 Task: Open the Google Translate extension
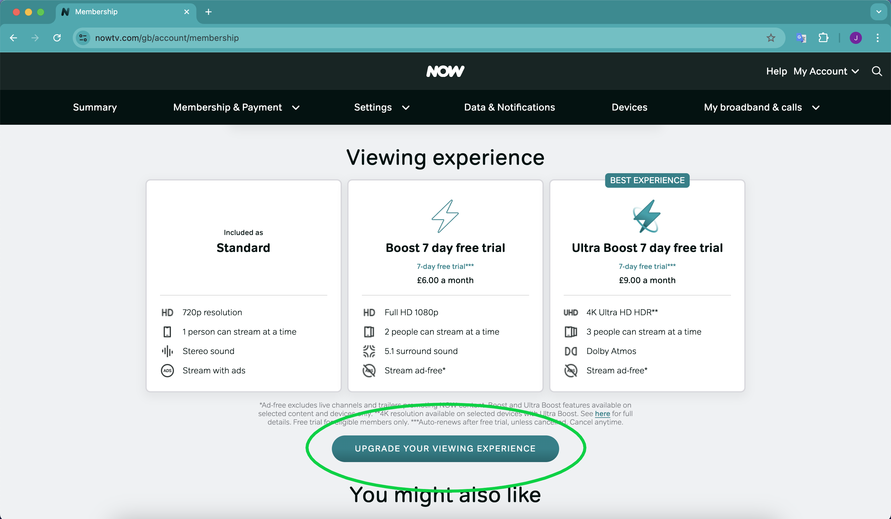pyautogui.click(x=801, y=38)
